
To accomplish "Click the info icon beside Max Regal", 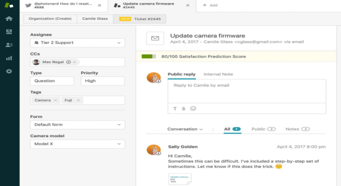I will (x=68, y=62).
